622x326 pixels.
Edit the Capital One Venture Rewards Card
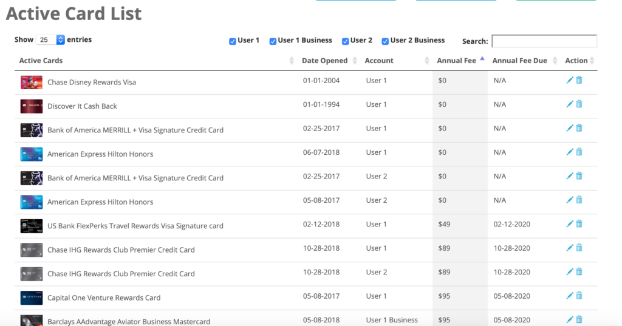click(570, 296)
